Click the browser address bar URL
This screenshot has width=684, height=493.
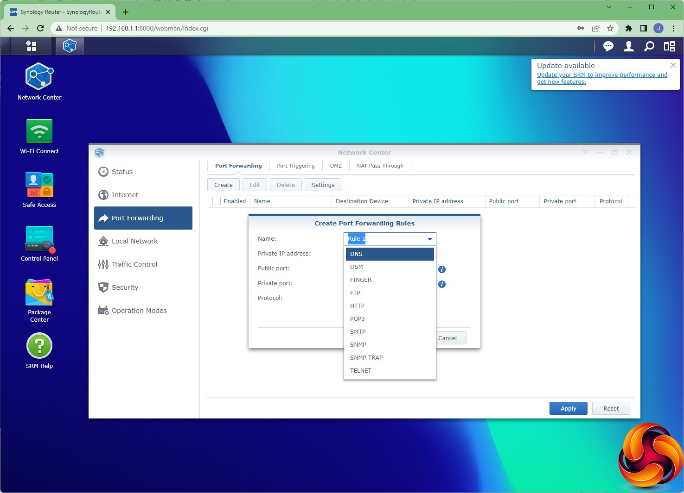tap(157, 28)
